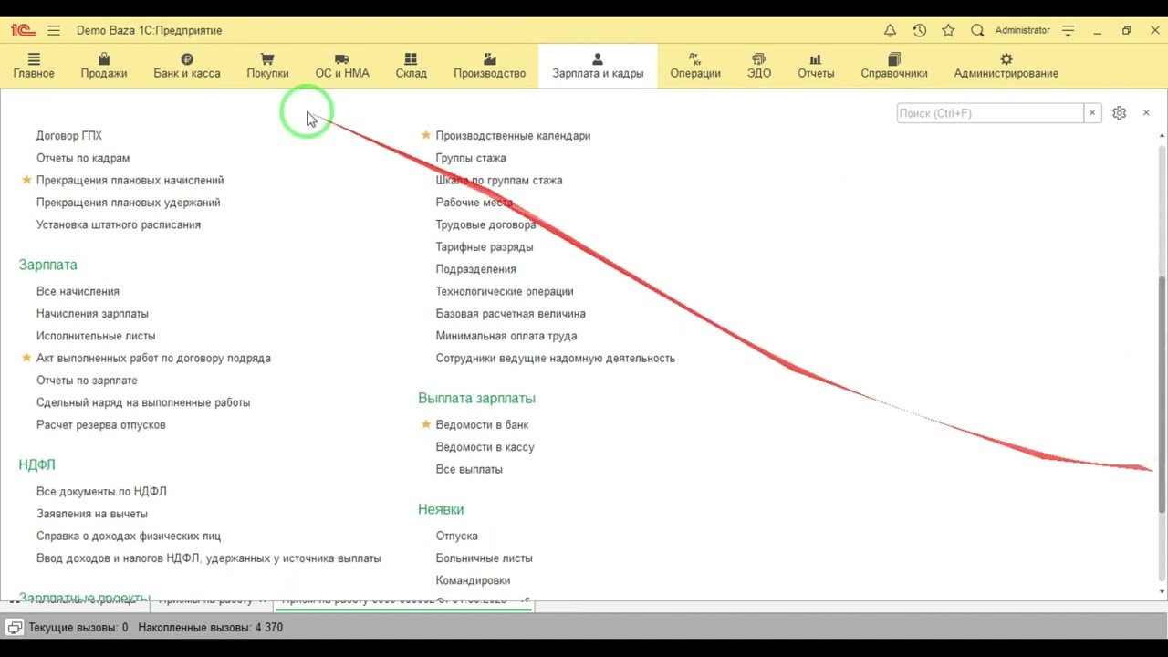Click scrollbar down arrow
The height and width of the screenshot is (657, 1168).
[1162, 592]
